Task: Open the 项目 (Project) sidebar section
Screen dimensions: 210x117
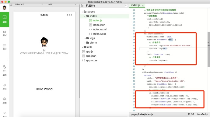Action: tap(5, 47)
